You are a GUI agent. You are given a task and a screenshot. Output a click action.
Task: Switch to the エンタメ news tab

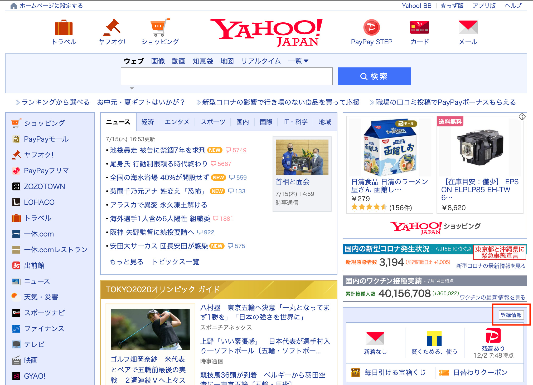(177, 122)
